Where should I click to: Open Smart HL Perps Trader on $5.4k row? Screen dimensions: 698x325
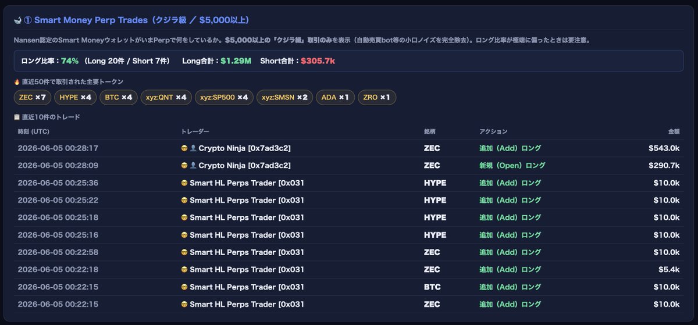(247, 270)
